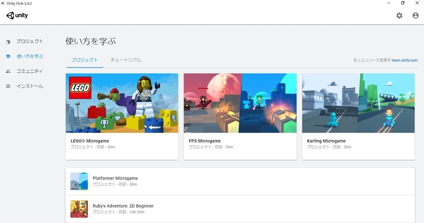Click the インストール list icon
The image size is (424, 223).
(8, 86)
